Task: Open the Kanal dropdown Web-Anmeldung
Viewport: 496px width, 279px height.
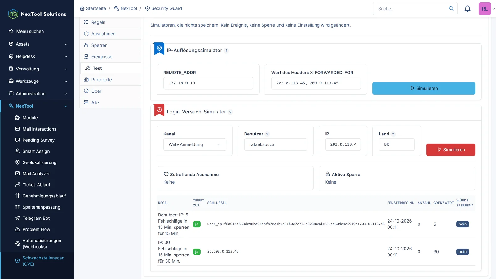Action: (195, 144)
